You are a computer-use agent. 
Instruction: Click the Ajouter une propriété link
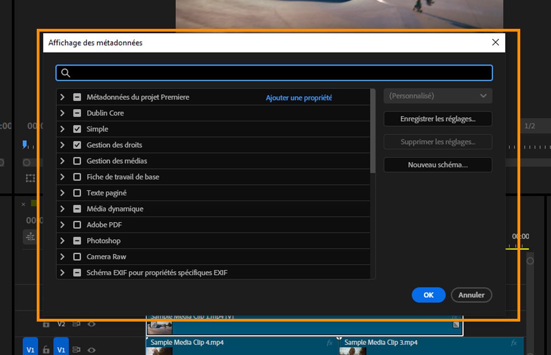[299, 98]
